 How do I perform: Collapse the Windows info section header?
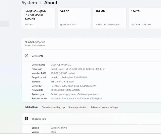[92, 119]
